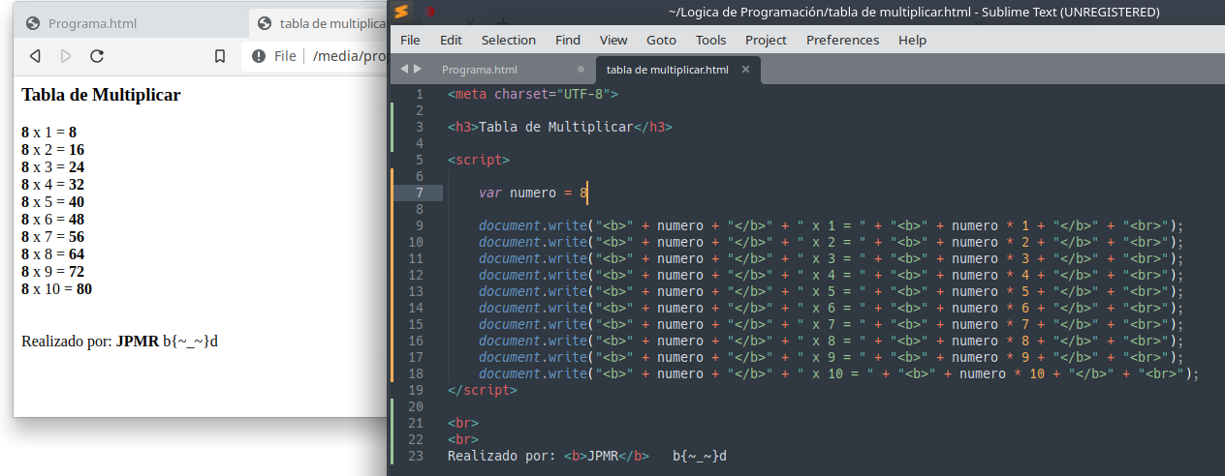1225x476 pixels.
Task: Open the View menu
Action: [613, 40]
